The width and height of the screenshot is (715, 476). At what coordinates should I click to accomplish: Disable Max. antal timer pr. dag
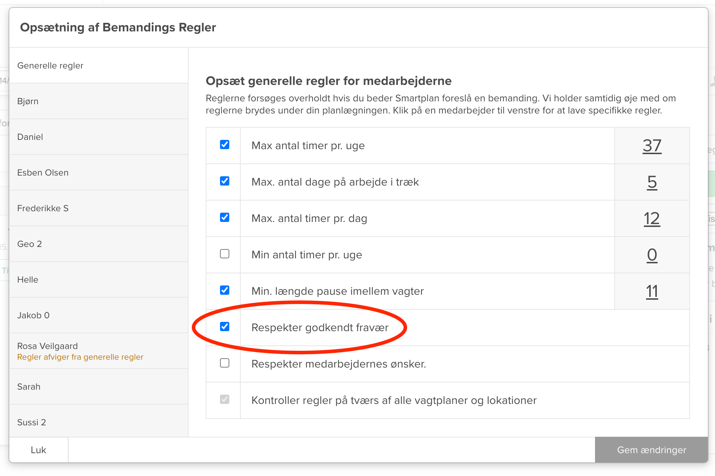[x=225, y=217]
